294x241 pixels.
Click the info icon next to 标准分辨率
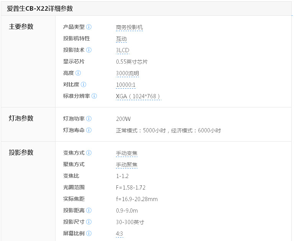point(94,96)
